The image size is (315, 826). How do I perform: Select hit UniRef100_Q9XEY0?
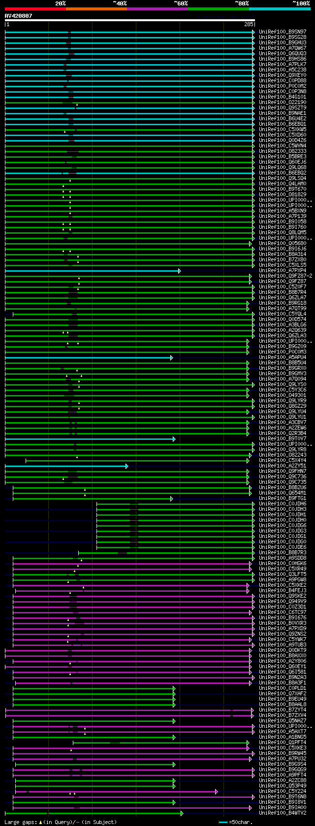283,75
